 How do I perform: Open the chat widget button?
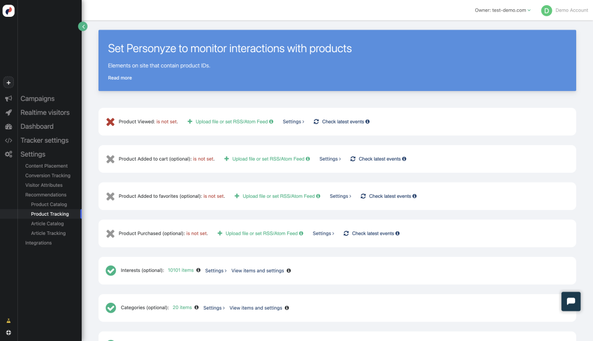click(x=570, y=301)
